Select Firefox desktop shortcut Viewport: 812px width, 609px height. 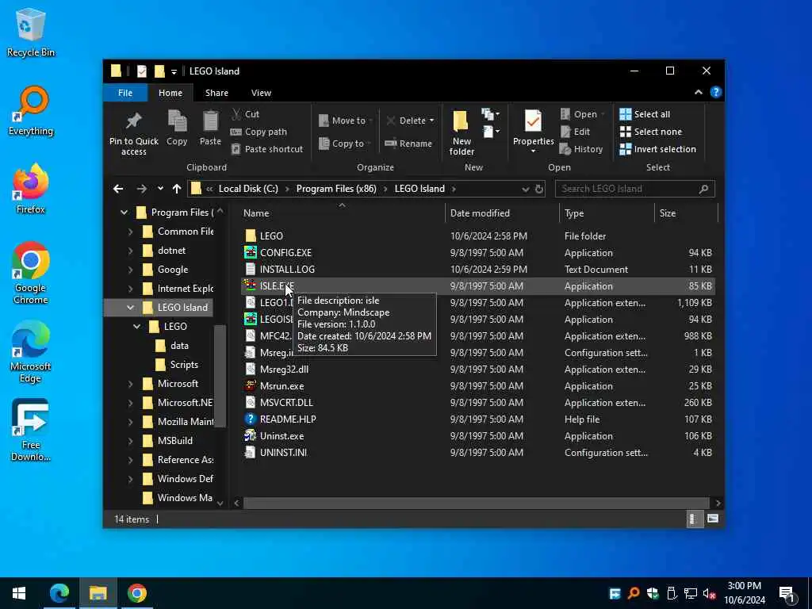(31, 189)
